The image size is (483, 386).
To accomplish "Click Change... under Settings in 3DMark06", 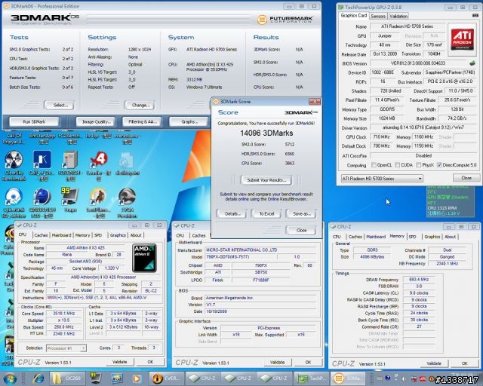I will (x=140, y=106).
